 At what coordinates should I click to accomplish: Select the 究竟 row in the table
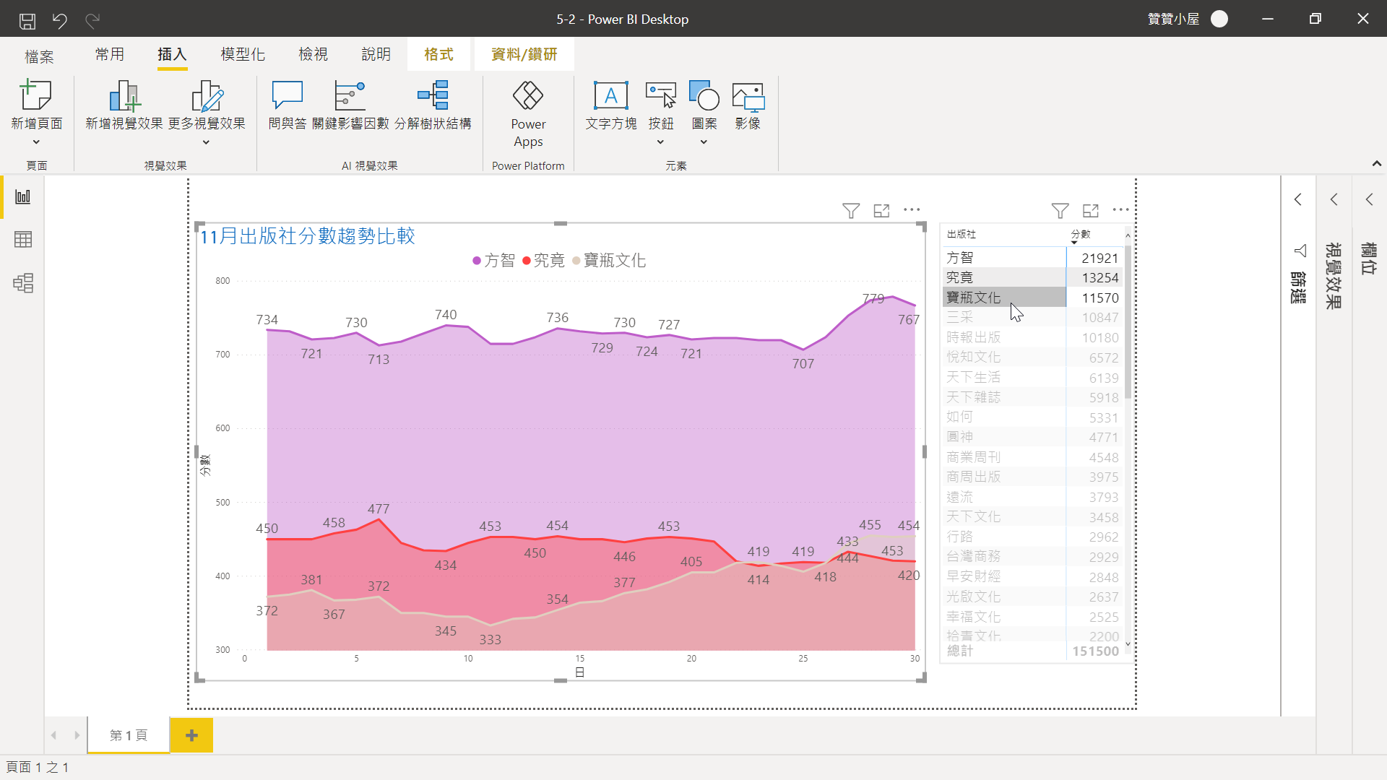1033,277
